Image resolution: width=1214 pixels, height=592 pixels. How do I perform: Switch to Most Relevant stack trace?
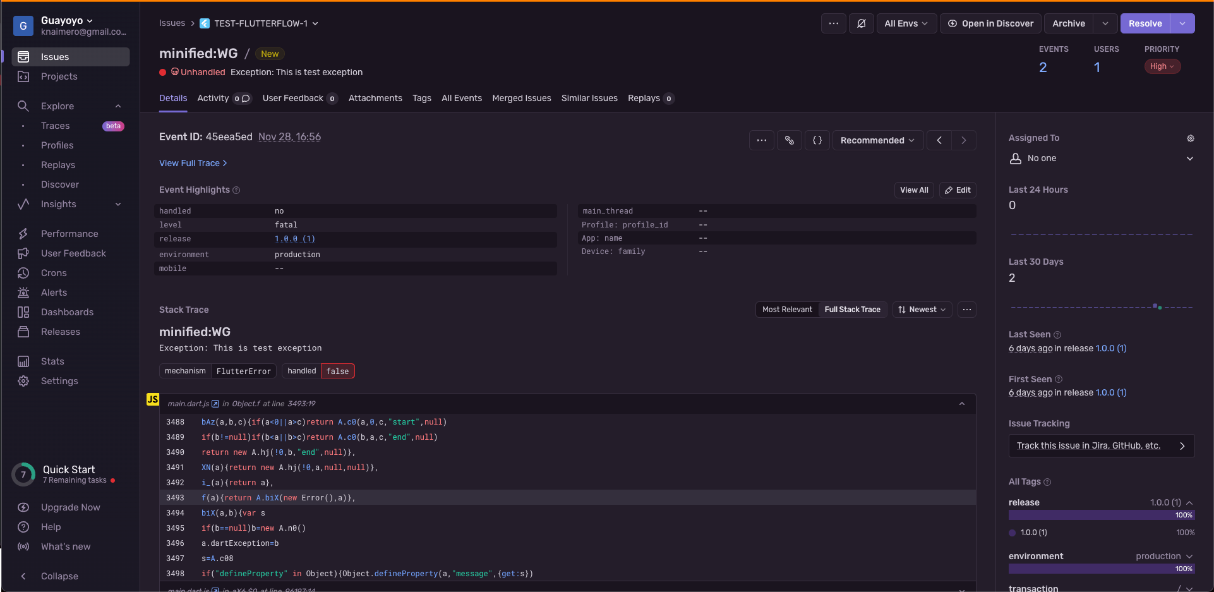pyautogui.click(x=787, y=310)
